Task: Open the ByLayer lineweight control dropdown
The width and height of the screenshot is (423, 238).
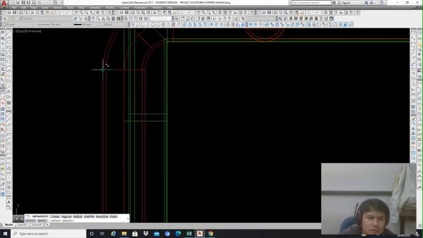Action: (87, 24)
